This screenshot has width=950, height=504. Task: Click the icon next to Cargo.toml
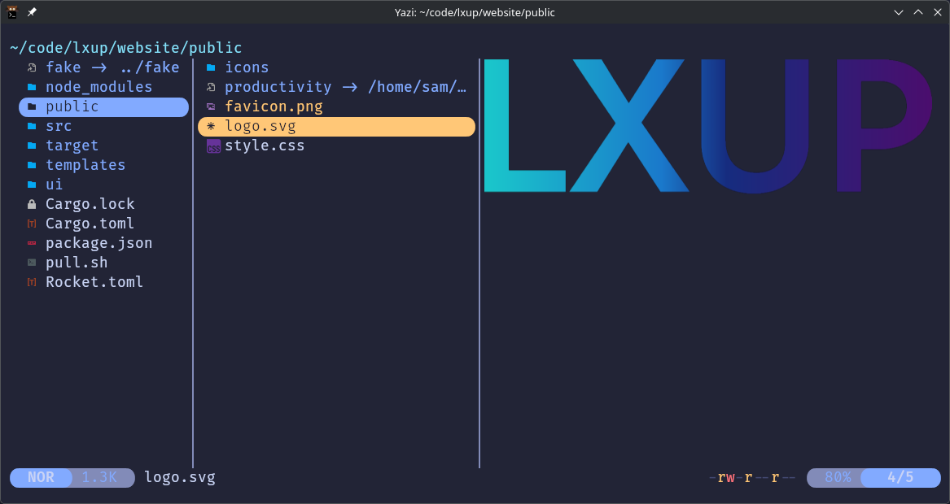coord(32,224)
